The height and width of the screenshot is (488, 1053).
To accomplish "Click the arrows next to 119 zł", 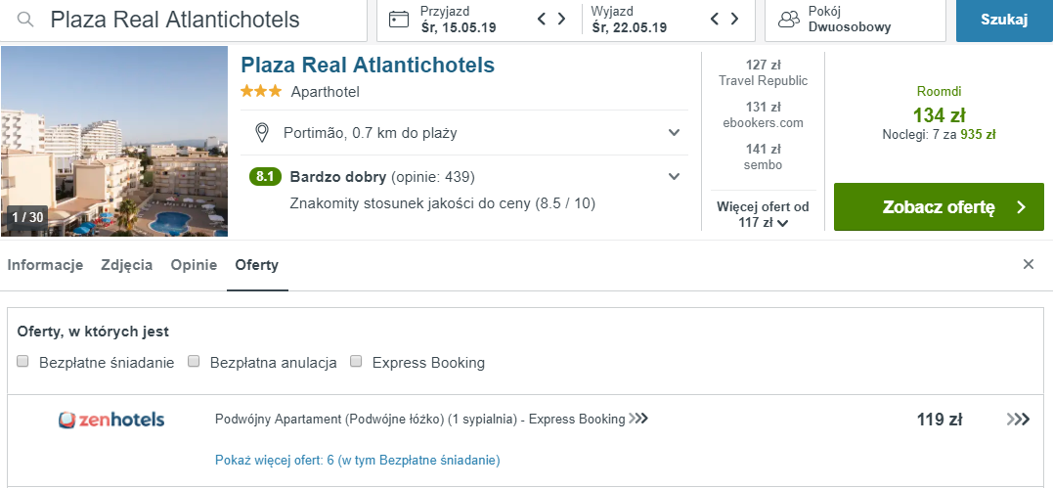I will (1018, 420).
